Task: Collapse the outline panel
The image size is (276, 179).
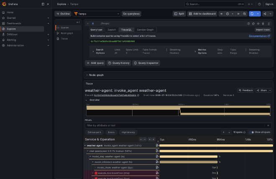Action: point(78,22)
